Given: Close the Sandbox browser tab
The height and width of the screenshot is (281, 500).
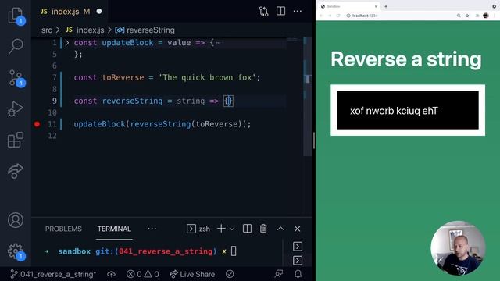Looking at the screenshot, I should click(376, 6).
